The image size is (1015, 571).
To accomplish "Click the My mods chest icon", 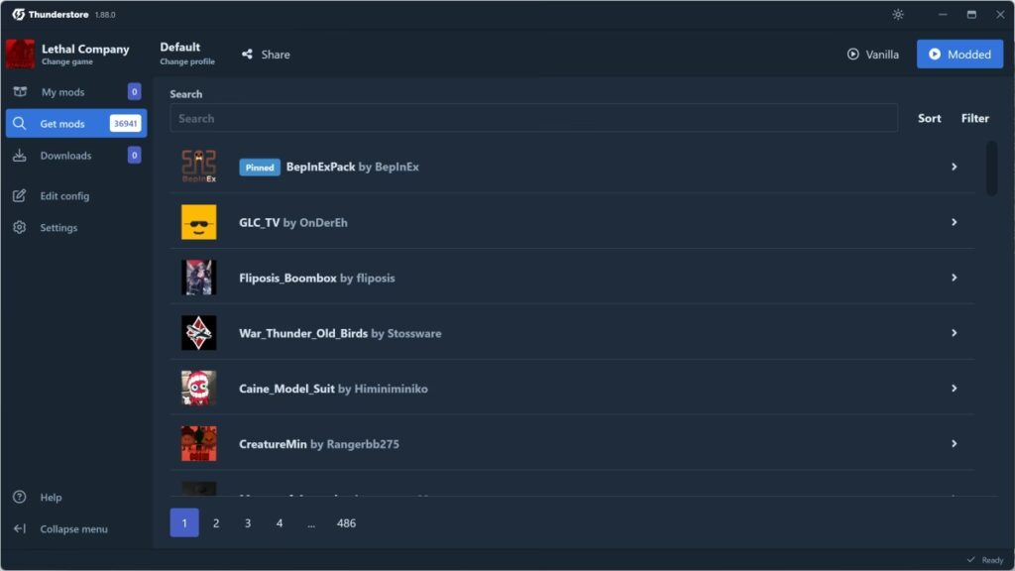I will click(x=20, y=92).
